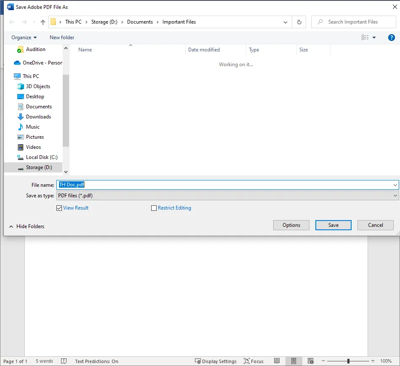The image size is (400, 366).
Task: Open Local Disk (C:) drive
Action: (37, 157)
